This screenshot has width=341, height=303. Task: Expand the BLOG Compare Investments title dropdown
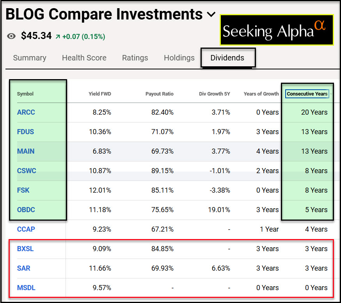[x=211, y=15]
